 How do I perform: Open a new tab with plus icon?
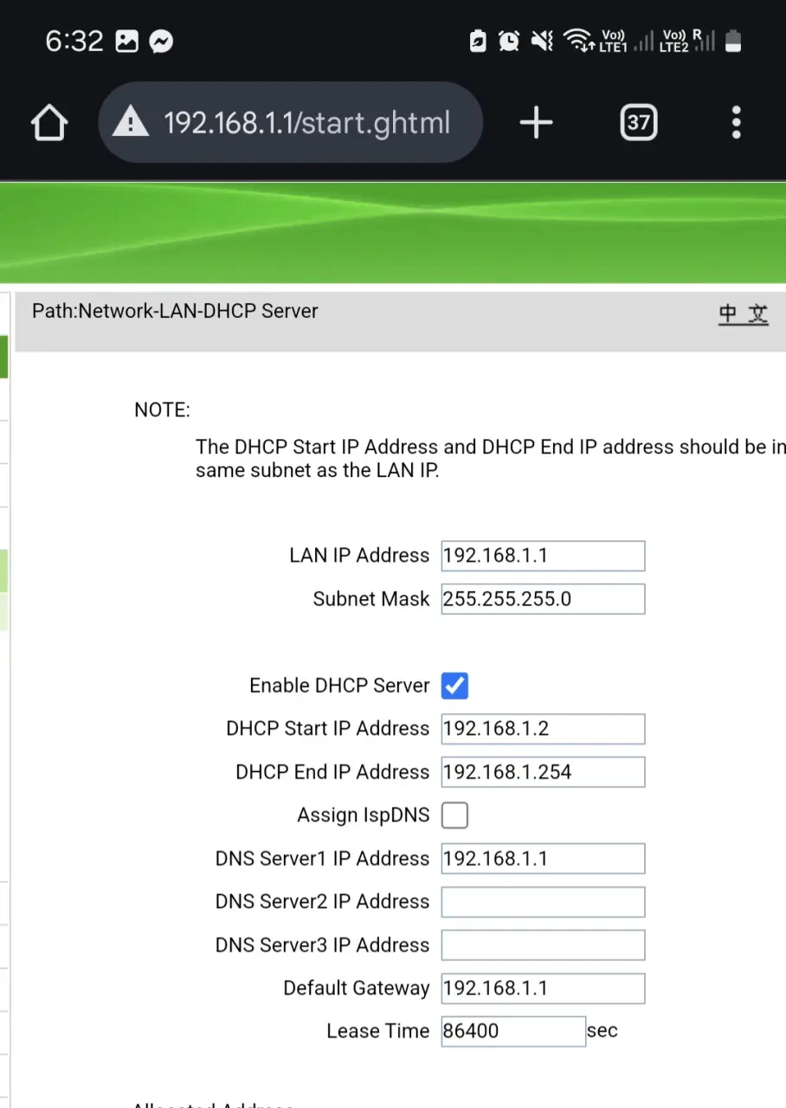tap(536, 123)
